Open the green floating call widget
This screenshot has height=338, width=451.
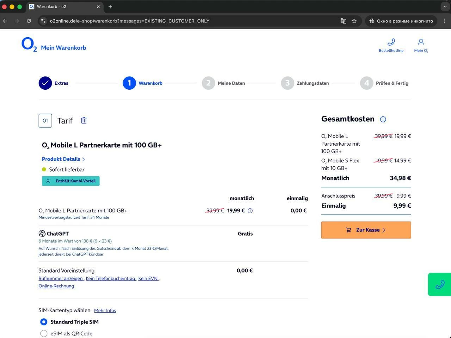pos(439,284)
